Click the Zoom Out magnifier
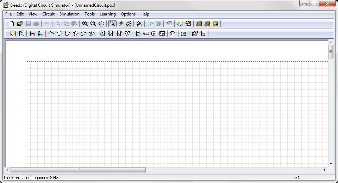Image resolution: width=338 pixels, height=183 pixels. (x=93, y=24)
